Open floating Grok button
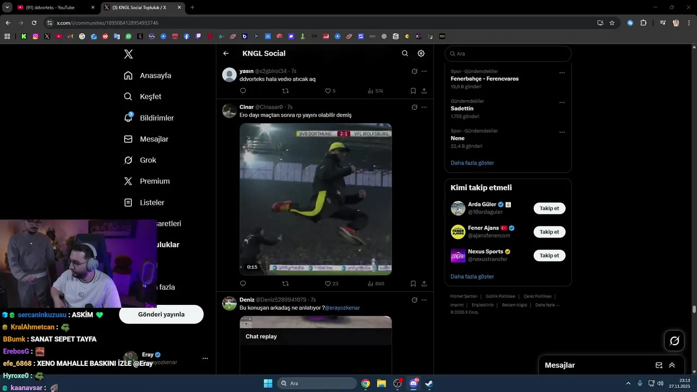The width and height of the screenshot is (697, 392). (675, 341)
